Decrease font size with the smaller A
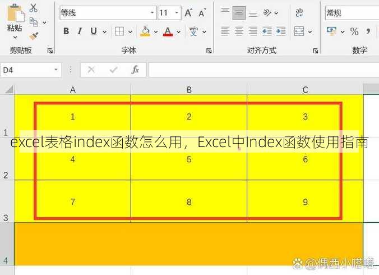Image resolution: width=379 pixels, height=275 pixels. 202,12
